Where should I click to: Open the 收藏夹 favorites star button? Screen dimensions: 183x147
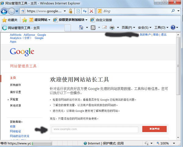[x=10, y=20]
